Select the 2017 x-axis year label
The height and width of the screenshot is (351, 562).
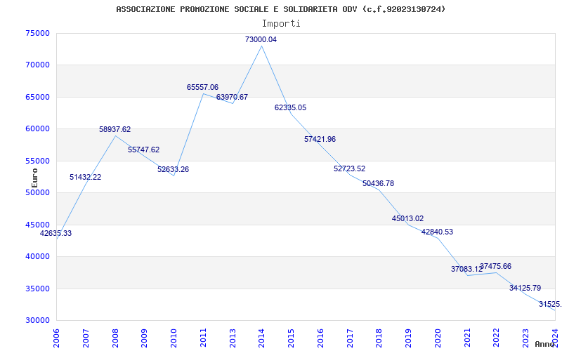(x=350, y=338)
